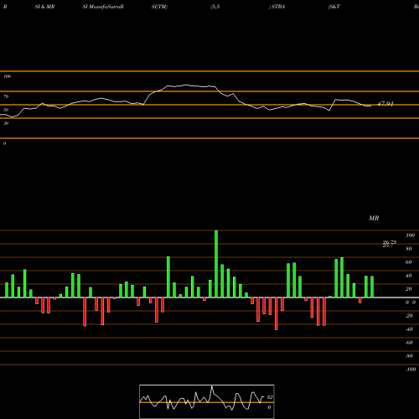Open the mini line chart thumbnail at bottom
The height and width of the screenshot is (419, 419).
point(207,401)
